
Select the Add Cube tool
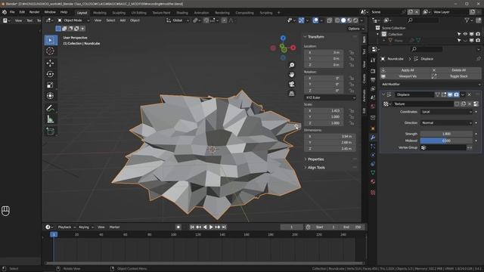(50, 131)
